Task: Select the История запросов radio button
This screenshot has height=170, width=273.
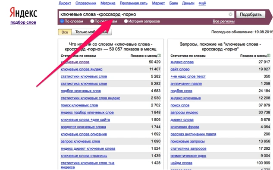Action: click(x=126, y=21)
